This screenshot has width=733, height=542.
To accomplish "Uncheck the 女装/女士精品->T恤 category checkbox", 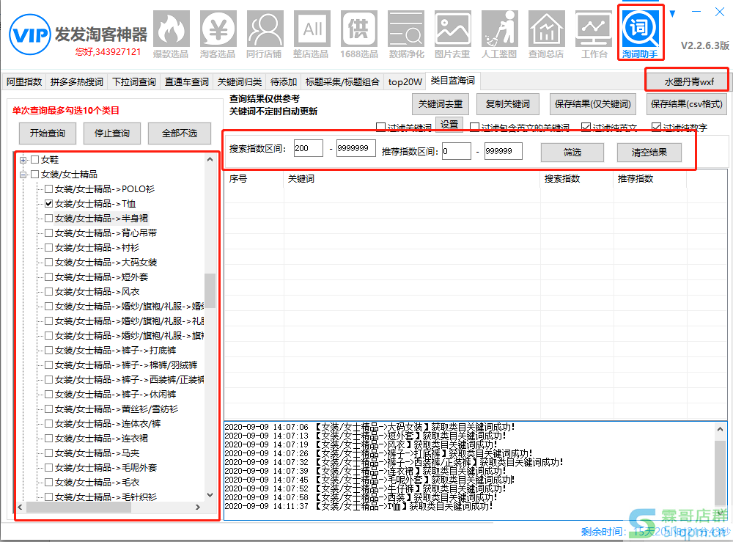I will [x=49, y=203].
